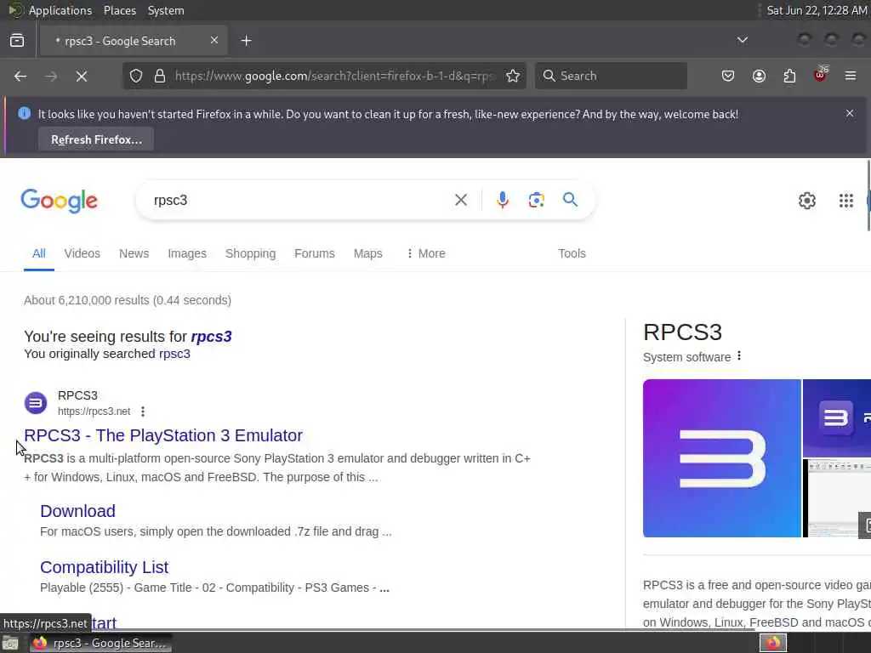871x653 pixels.
Task: Open the Places menu
Action: click(119, 10)
